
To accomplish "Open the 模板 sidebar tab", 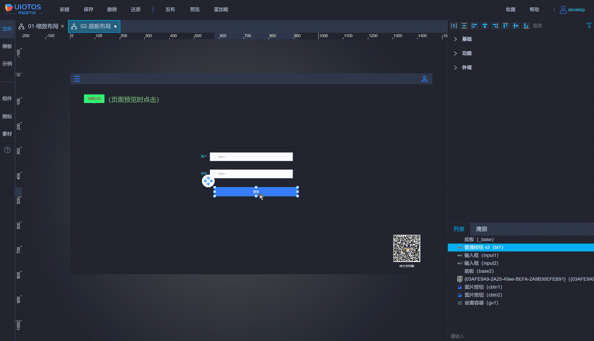I will click(7, 46).
